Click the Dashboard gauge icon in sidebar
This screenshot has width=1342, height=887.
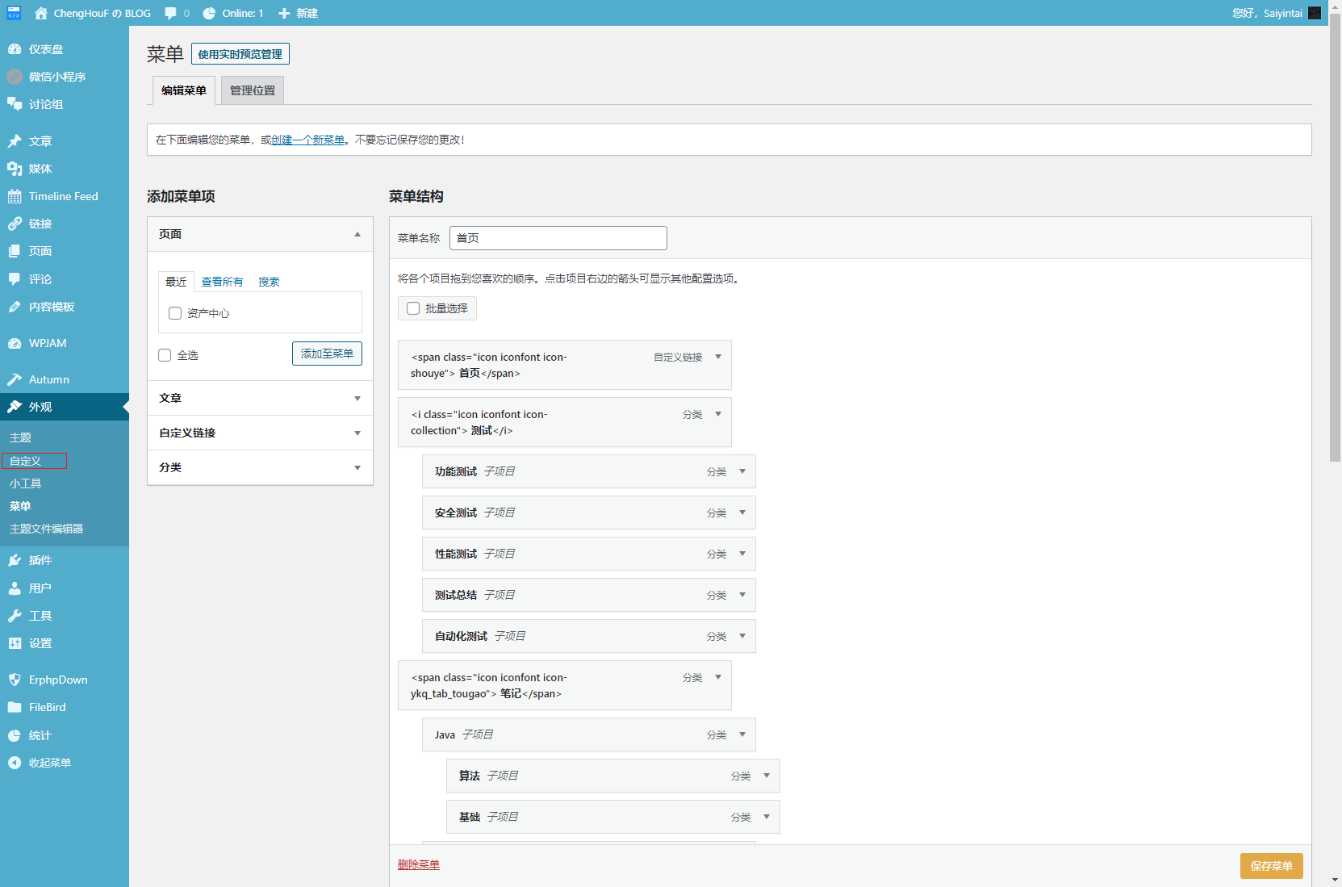(x=15, y=49)
